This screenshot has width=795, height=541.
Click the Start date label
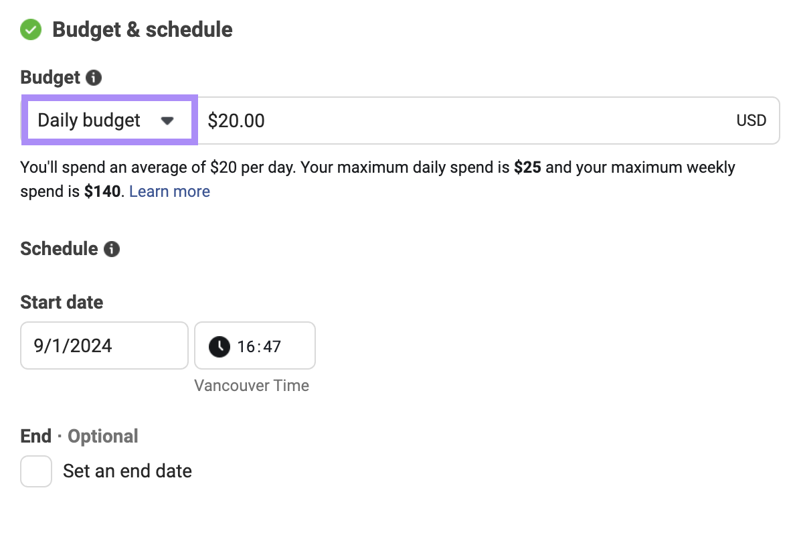61,302
